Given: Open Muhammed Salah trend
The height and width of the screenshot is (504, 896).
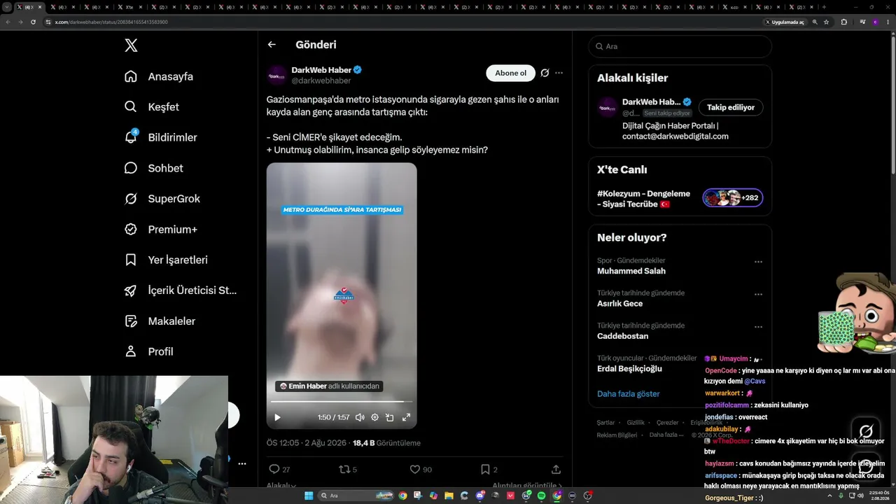Looking at the screenshot, I should coord(631,271).
